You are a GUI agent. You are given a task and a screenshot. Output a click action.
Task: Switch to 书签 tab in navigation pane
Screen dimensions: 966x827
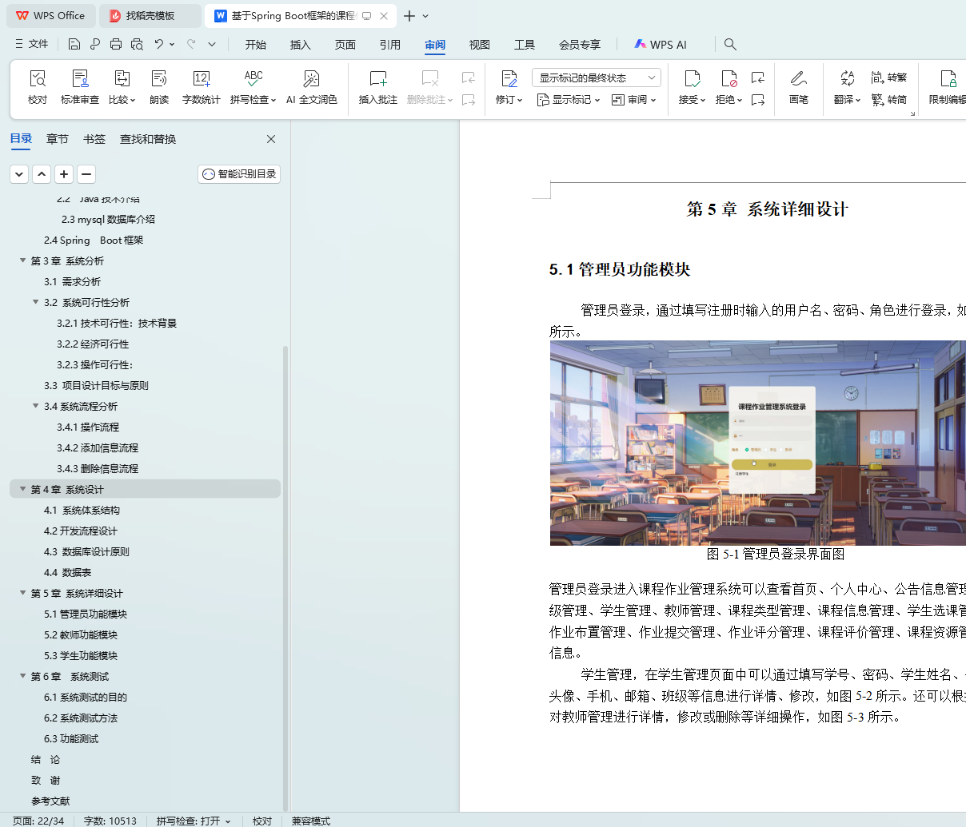(94, 139)
